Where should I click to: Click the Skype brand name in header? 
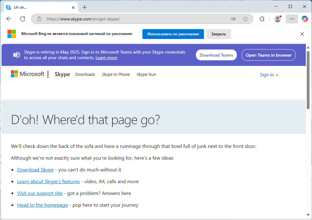62,74
